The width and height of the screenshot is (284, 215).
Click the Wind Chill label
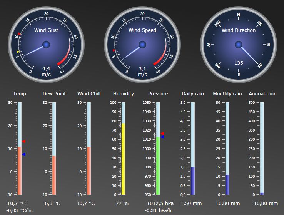pos(89,93)
